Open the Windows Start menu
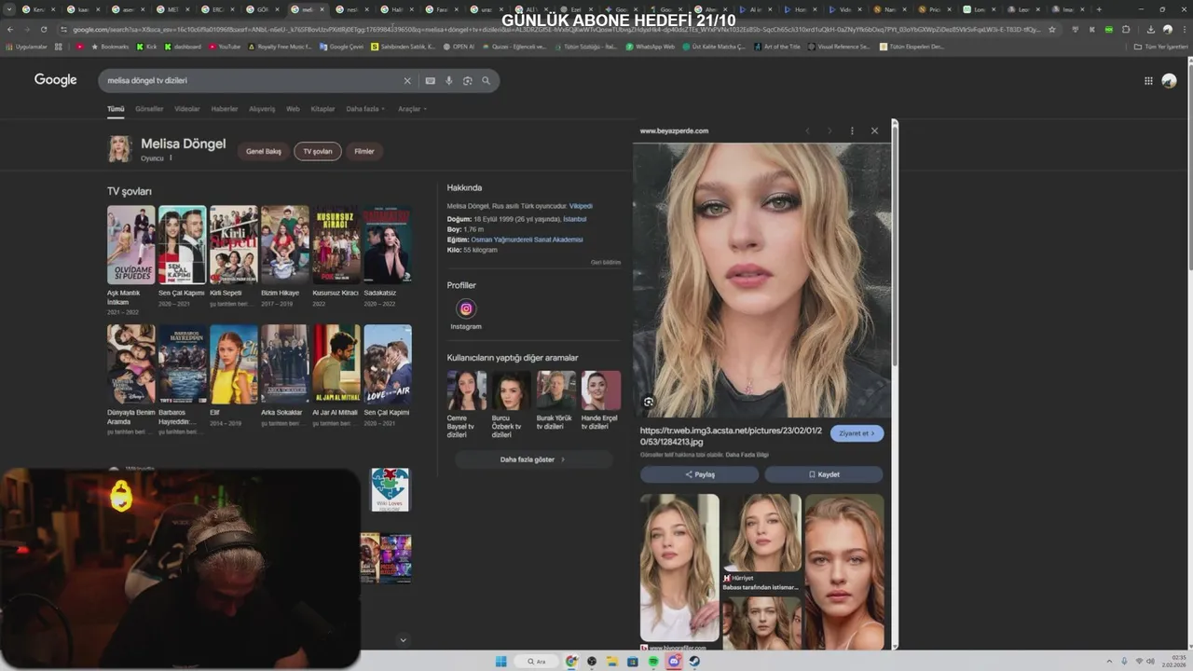The image size is (1193, 671). (x=501, y=662)
